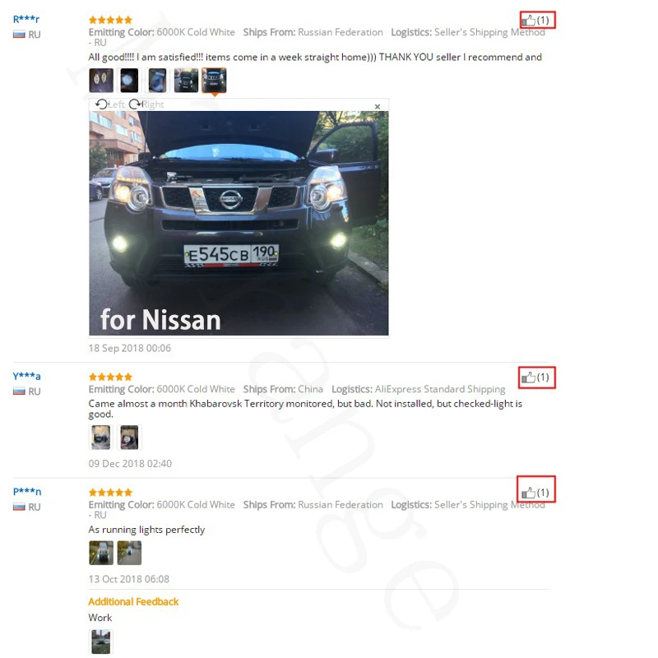658x658 pixels.
Task: Click Russian flag beside R***r
Action: (19, 35)
